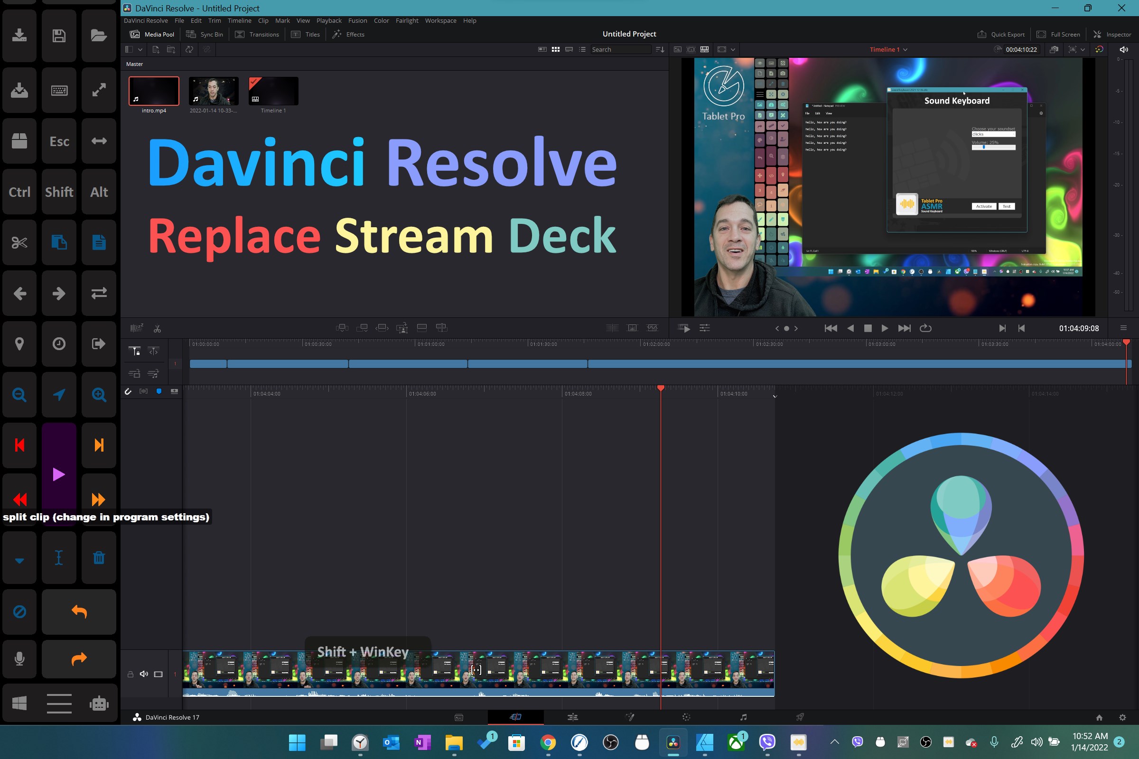Select the intro.mp4 clip thumbnail
The width and height of the screenshot is (1139, 759).
[x=153, y=91]
